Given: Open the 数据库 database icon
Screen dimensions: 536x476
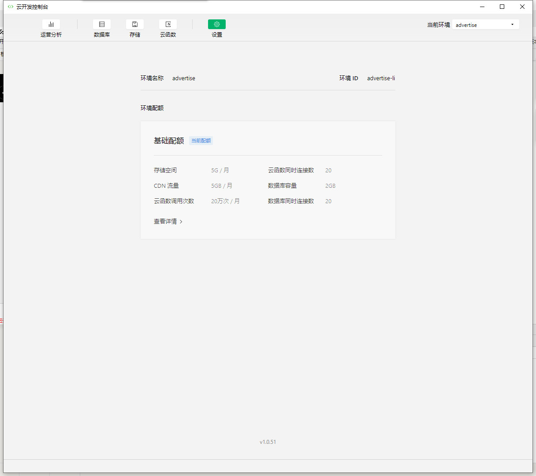Looking at the screenshot, I should [102, 25].
